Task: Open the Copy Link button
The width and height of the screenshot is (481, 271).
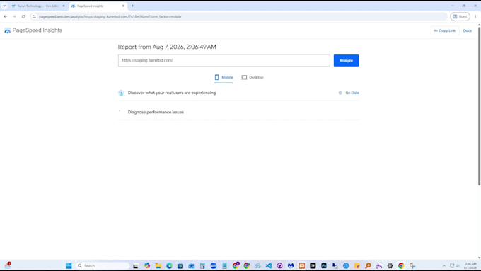Action: (x=445, y=30)
